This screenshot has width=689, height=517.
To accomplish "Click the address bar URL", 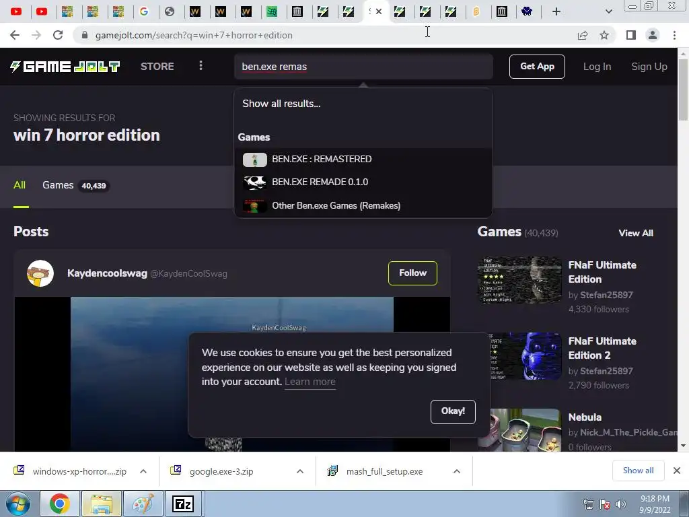I will click(194, 35).
